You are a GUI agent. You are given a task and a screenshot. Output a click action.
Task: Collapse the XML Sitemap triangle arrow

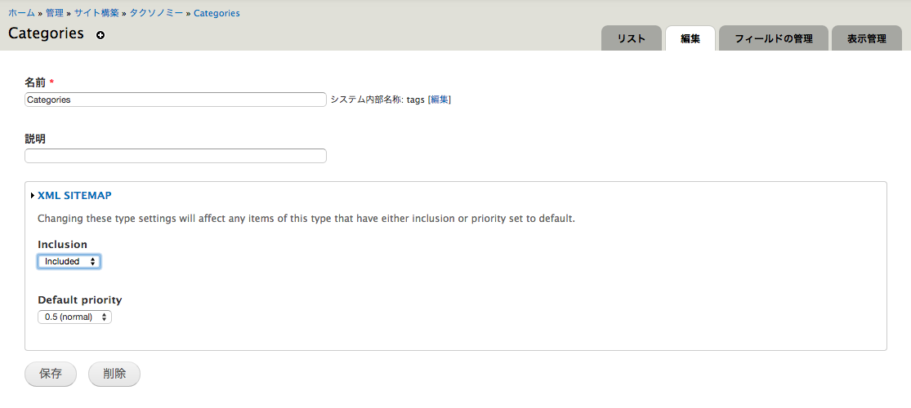coord(32,196)
